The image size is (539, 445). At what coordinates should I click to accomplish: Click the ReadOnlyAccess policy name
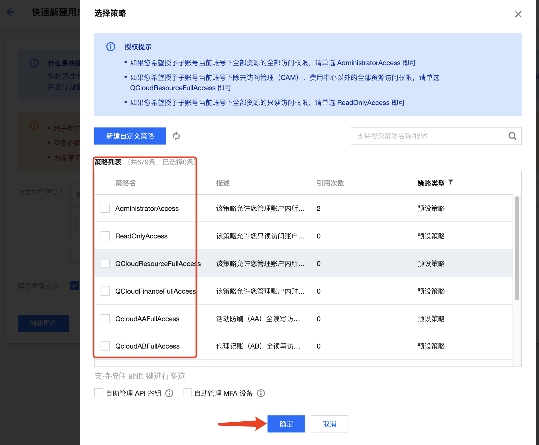[142, 236]
